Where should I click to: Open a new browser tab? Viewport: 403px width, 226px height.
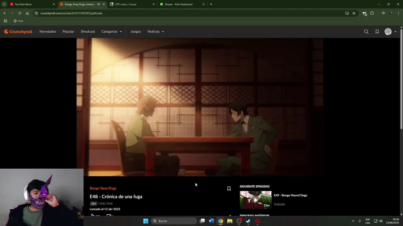(211, 4)
